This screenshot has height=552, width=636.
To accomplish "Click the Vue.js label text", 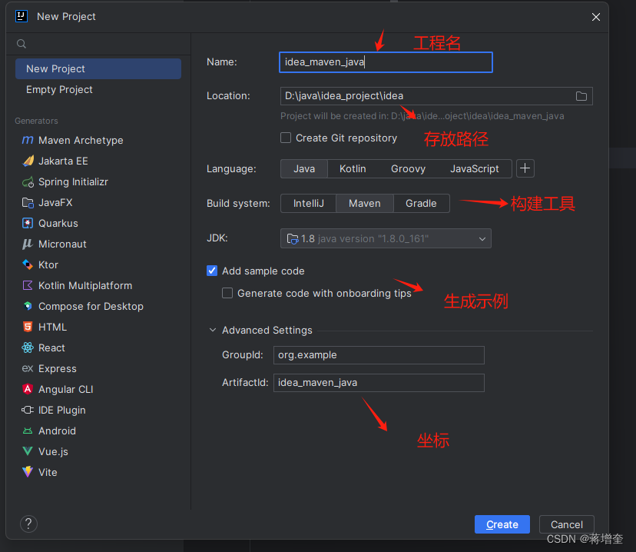I will 53,452.
